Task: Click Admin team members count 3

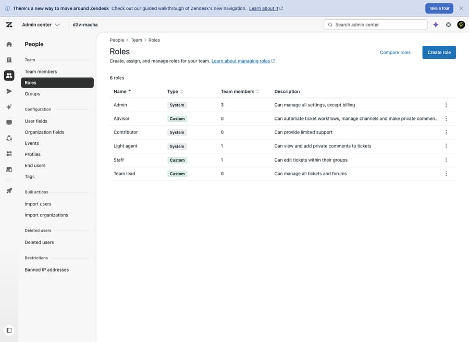Action: pos(222,105)
